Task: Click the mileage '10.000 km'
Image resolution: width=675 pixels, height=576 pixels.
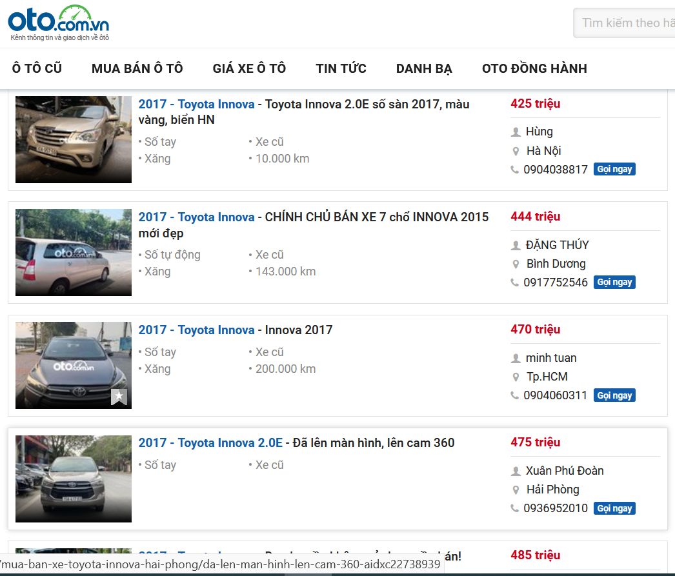Action: tap(282, 159)
